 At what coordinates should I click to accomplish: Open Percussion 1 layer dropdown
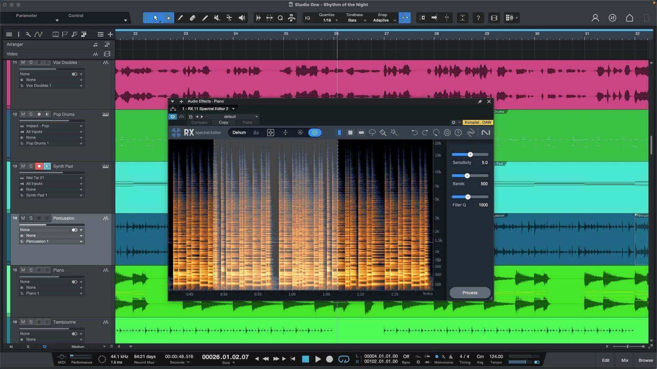(x=52, y=242)
